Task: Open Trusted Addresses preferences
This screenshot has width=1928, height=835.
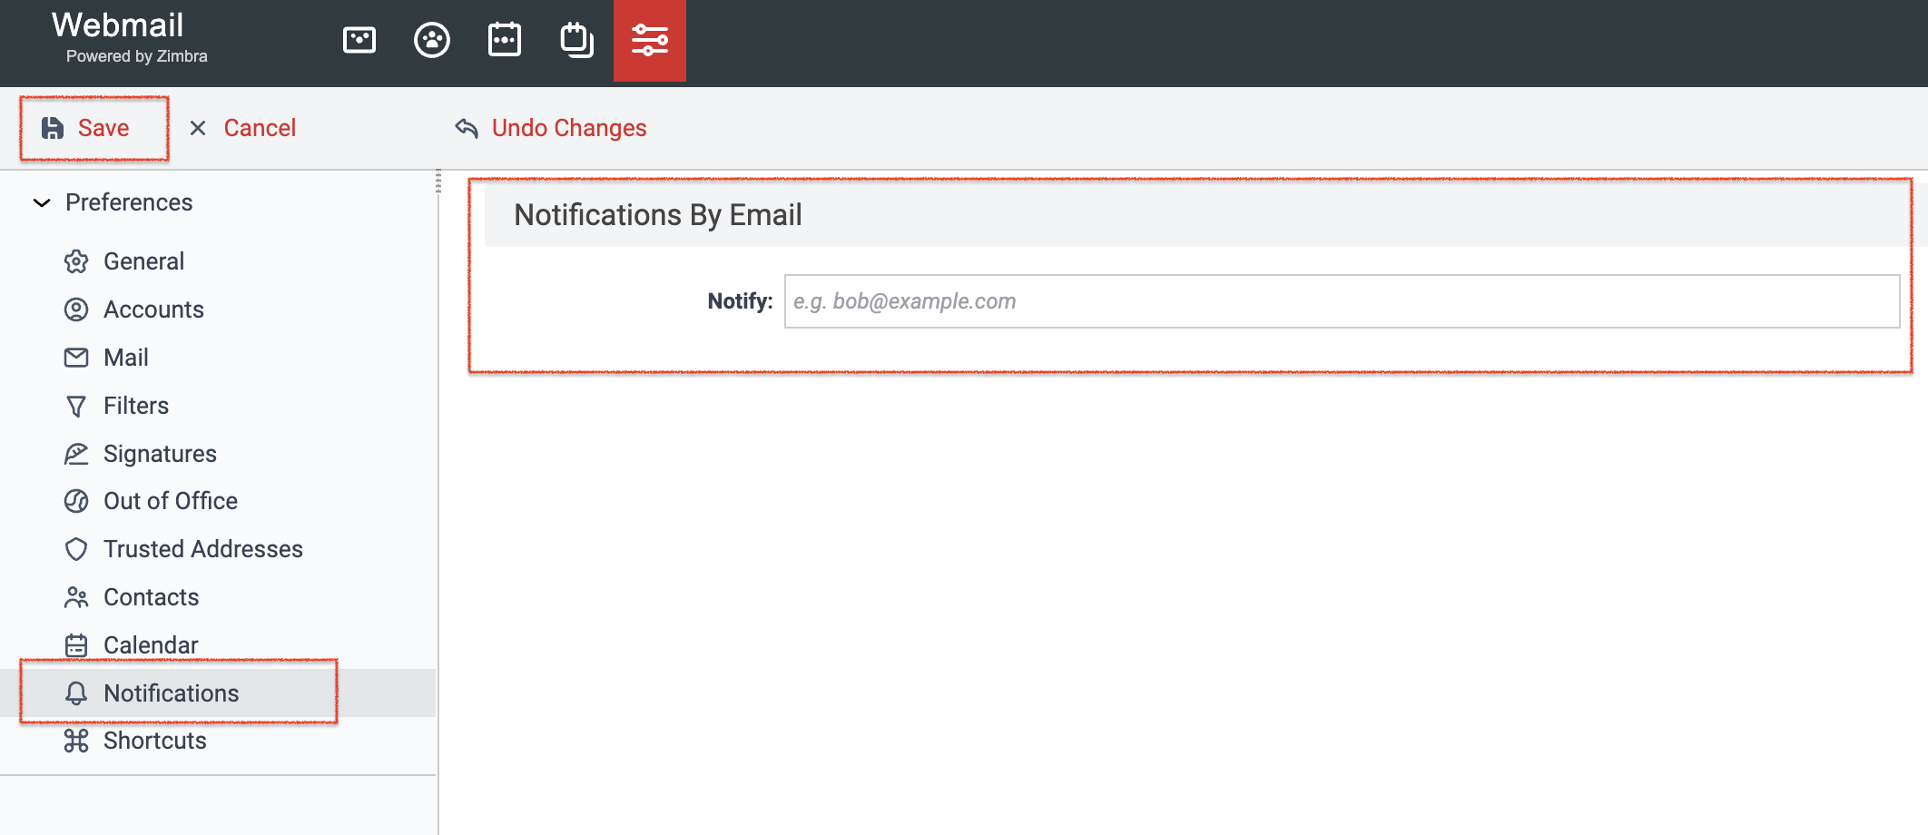Action: click(183, 549)
